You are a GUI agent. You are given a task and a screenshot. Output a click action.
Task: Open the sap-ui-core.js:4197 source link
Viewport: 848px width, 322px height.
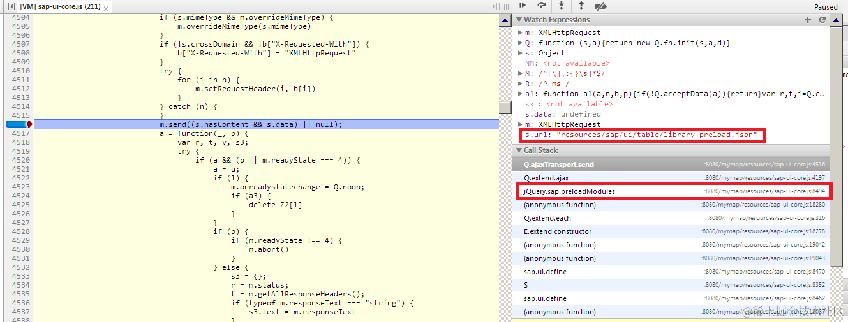click(766, 178)
